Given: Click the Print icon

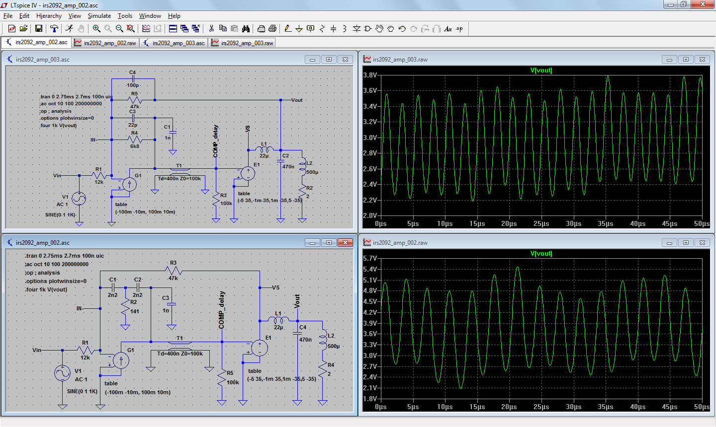Looking at the screenshot, I should 272,29.
